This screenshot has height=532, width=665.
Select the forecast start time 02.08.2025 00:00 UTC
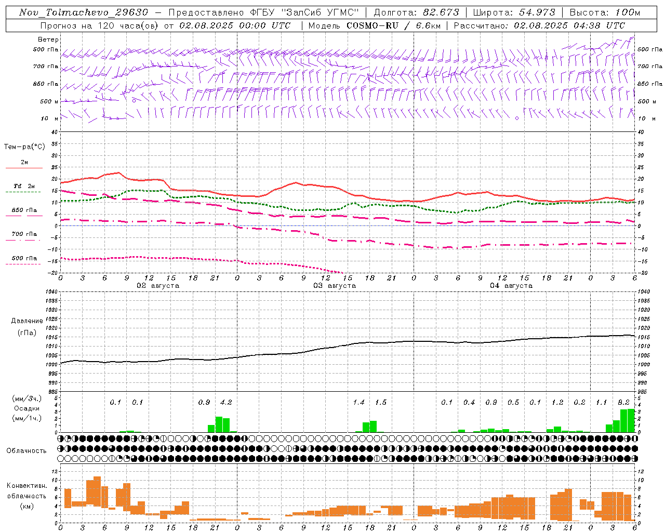[x=235, y=25]
